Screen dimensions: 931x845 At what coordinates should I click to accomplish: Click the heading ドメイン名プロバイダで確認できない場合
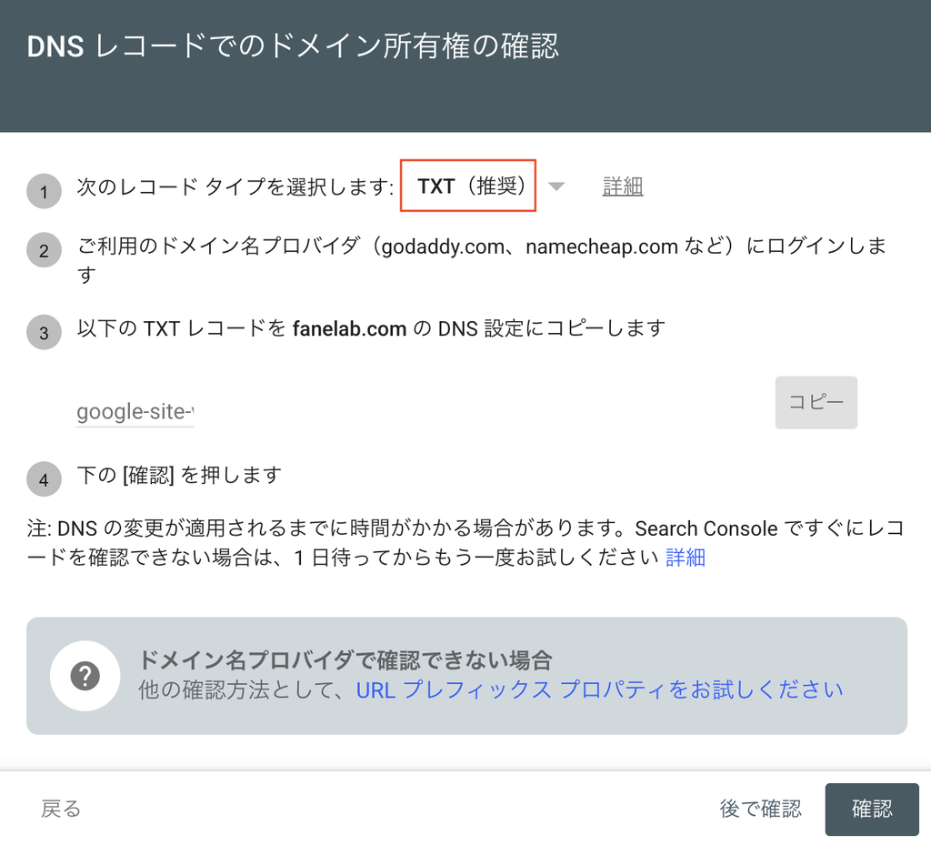click(x=345, y=659)
